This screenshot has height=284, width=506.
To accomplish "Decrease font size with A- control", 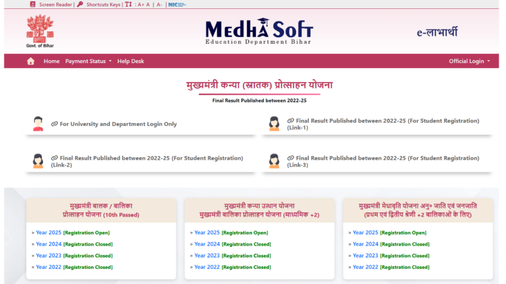I will coord(159,4).
